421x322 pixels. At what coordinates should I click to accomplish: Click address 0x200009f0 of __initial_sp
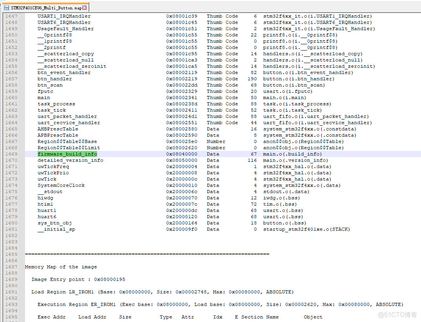(x=181, y=229)
